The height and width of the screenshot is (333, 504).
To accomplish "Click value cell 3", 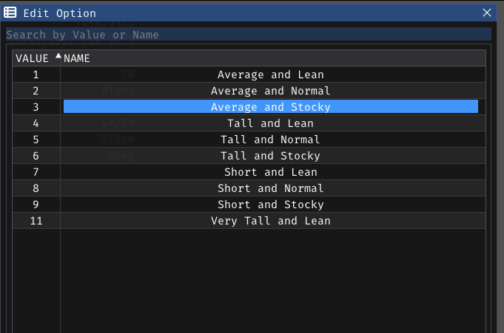I will tap(36, 107).
